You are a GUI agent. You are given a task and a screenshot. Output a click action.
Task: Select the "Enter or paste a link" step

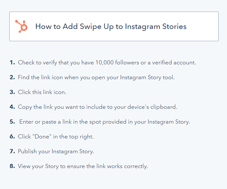pyautogui.click(x=105, y=122)
